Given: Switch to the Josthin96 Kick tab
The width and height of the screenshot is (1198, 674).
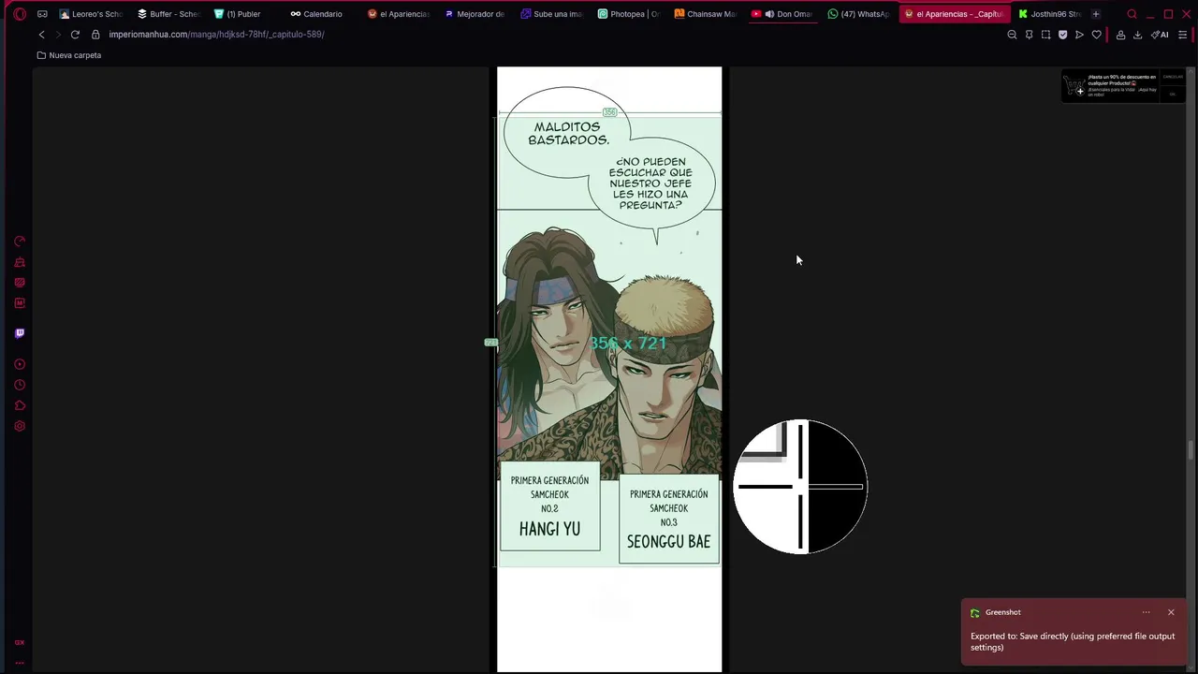Looking at the screenshot, I should pyautogui.click(x=1050, y=14).
